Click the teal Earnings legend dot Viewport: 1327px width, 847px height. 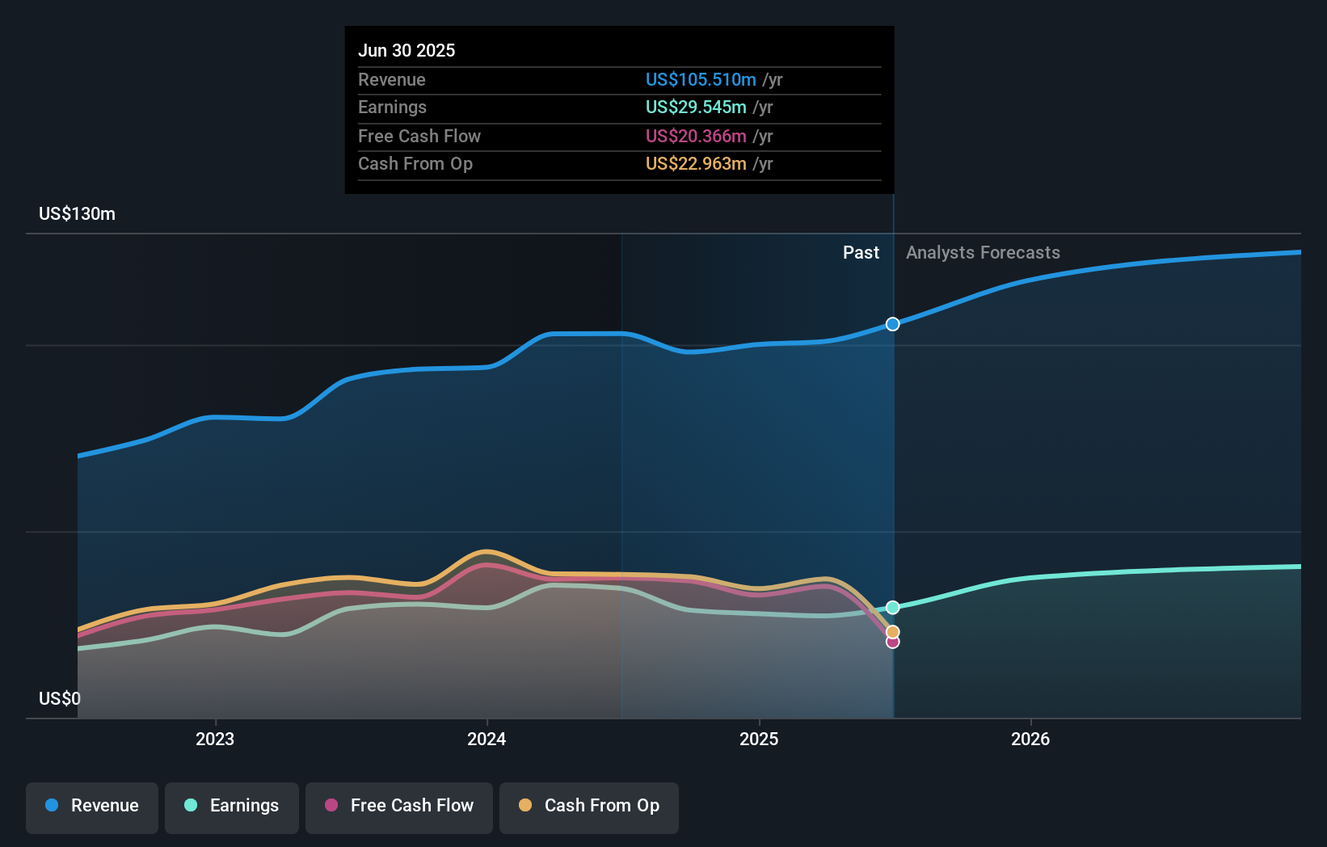click(x=189, y=806)
